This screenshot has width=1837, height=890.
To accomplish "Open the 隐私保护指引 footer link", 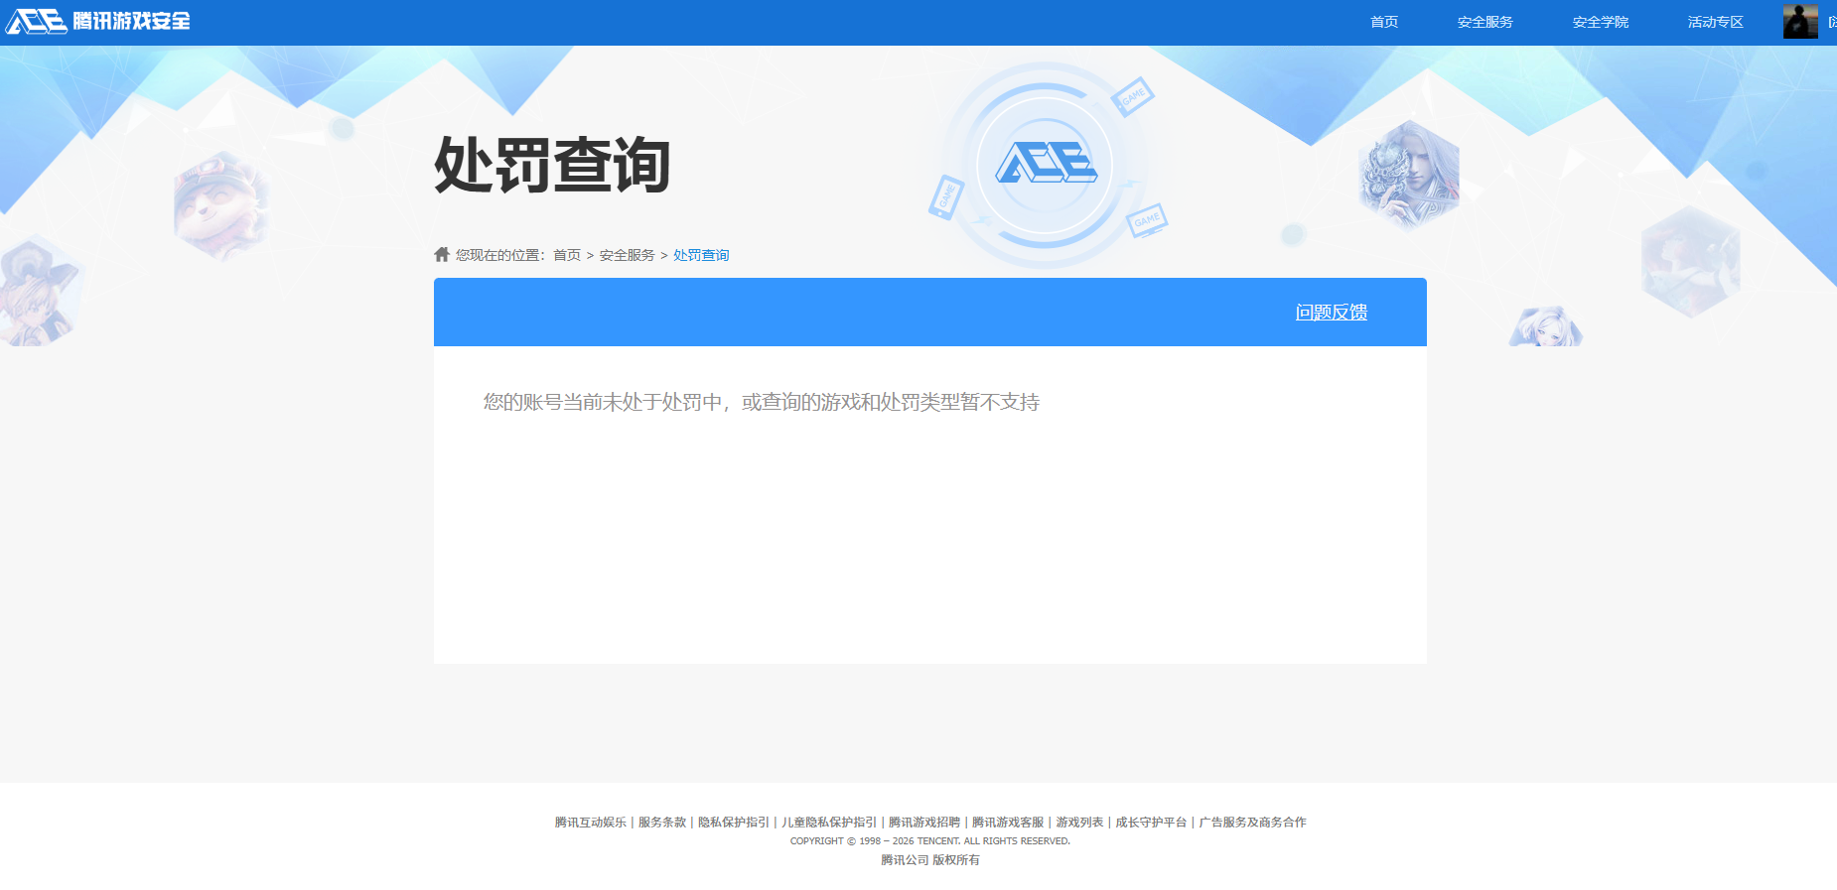I will click(734, 823).
